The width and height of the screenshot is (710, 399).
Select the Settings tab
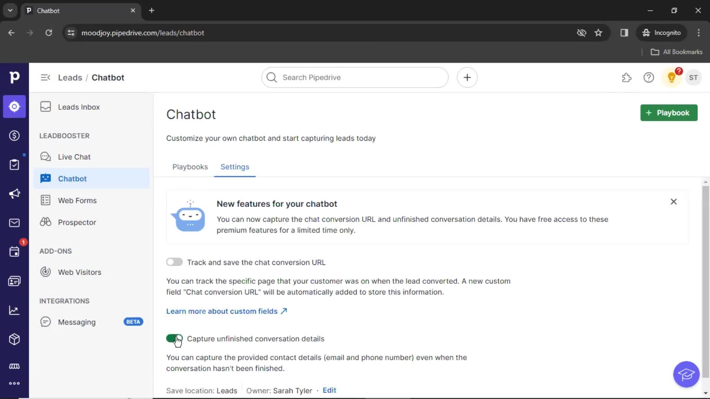coord(235,167)
